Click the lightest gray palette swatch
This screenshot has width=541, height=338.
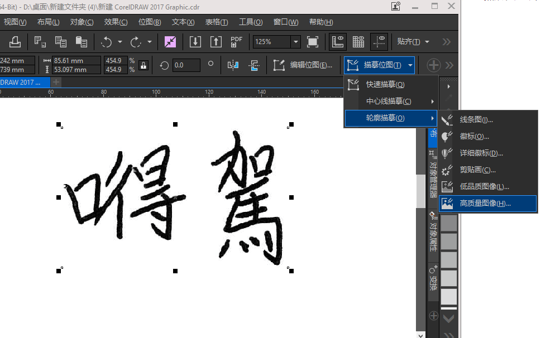(x=449, y=296)
